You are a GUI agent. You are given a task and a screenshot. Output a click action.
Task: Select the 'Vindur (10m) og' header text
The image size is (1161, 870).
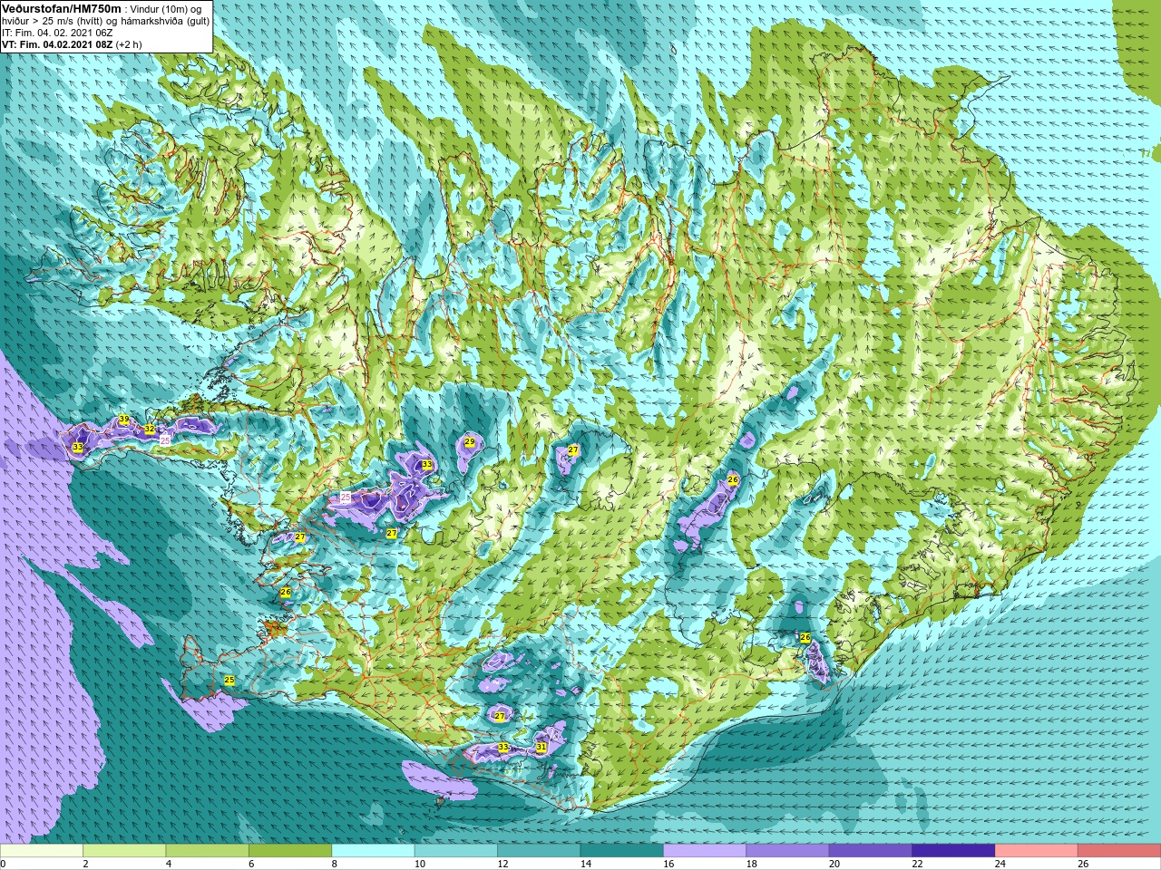click(x=166, y=9)
